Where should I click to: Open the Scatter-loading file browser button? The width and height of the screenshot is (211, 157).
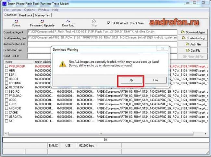(193, 38)
